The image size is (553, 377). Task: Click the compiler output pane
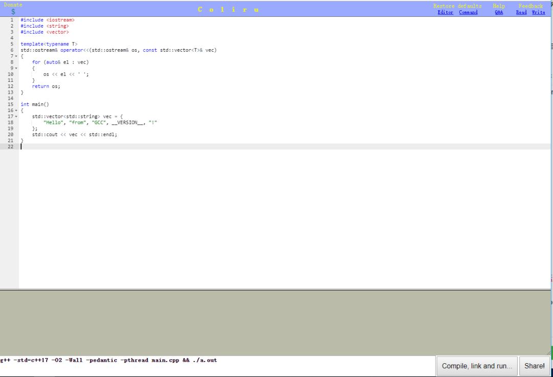coord(275,322)
